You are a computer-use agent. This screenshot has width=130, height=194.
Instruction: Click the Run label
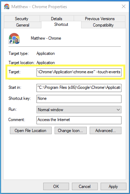pyautogui.click(x=12, y=109)
